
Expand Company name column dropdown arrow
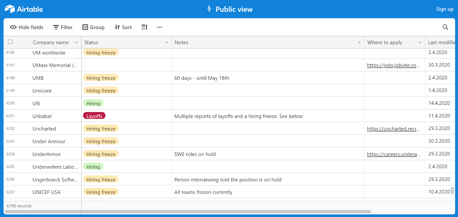point(76,43)
